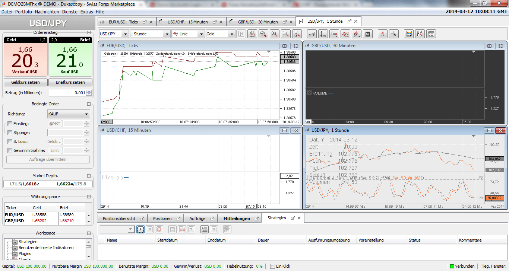The height and width of the screenshot is (271, 509).
Task: Enable the Slippage checkbox
Action: [x=10, y=133]
